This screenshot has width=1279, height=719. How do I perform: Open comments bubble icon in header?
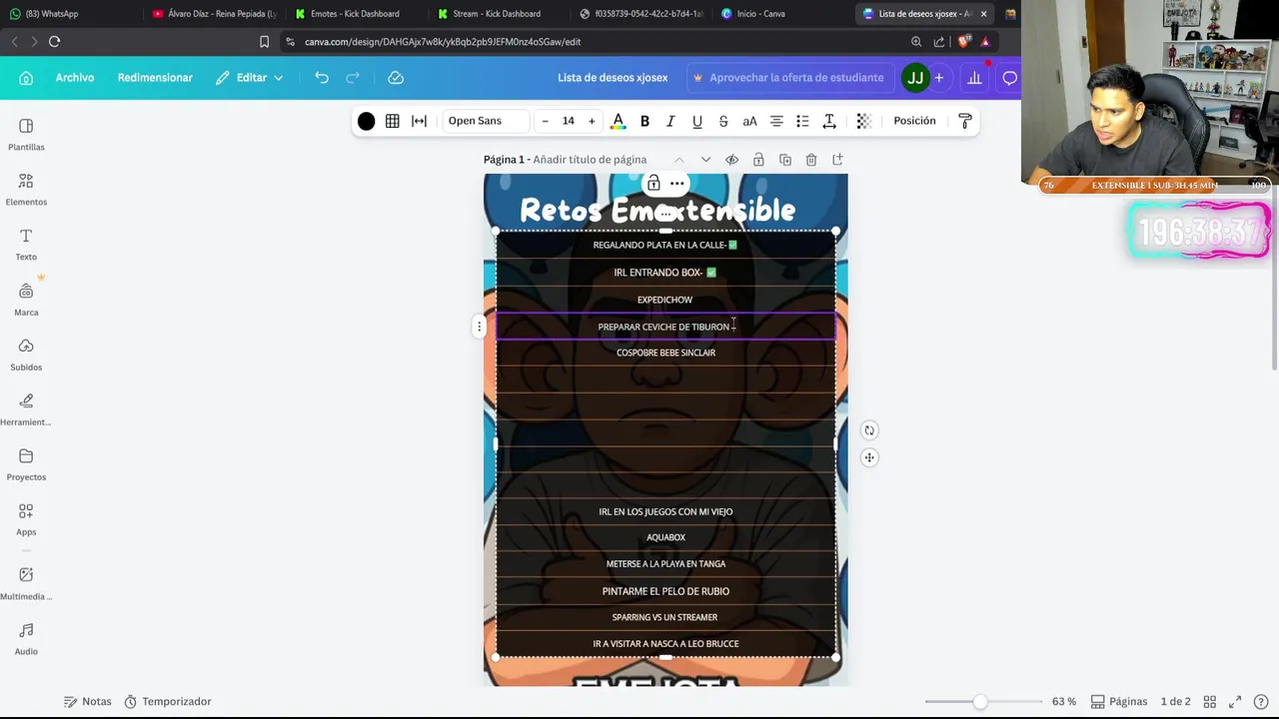[1010, 78]
